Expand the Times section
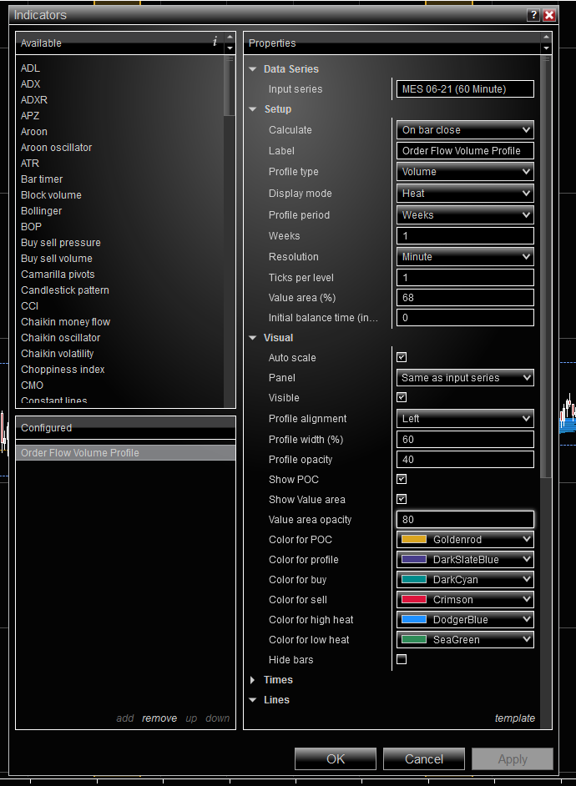 (x=253, y=680)
